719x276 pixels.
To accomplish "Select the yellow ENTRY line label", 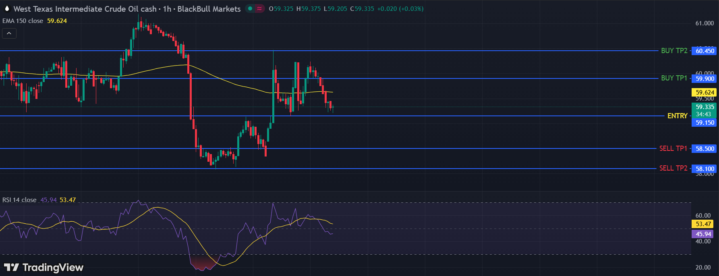I will pyautogui.click(x=677, y=116).
